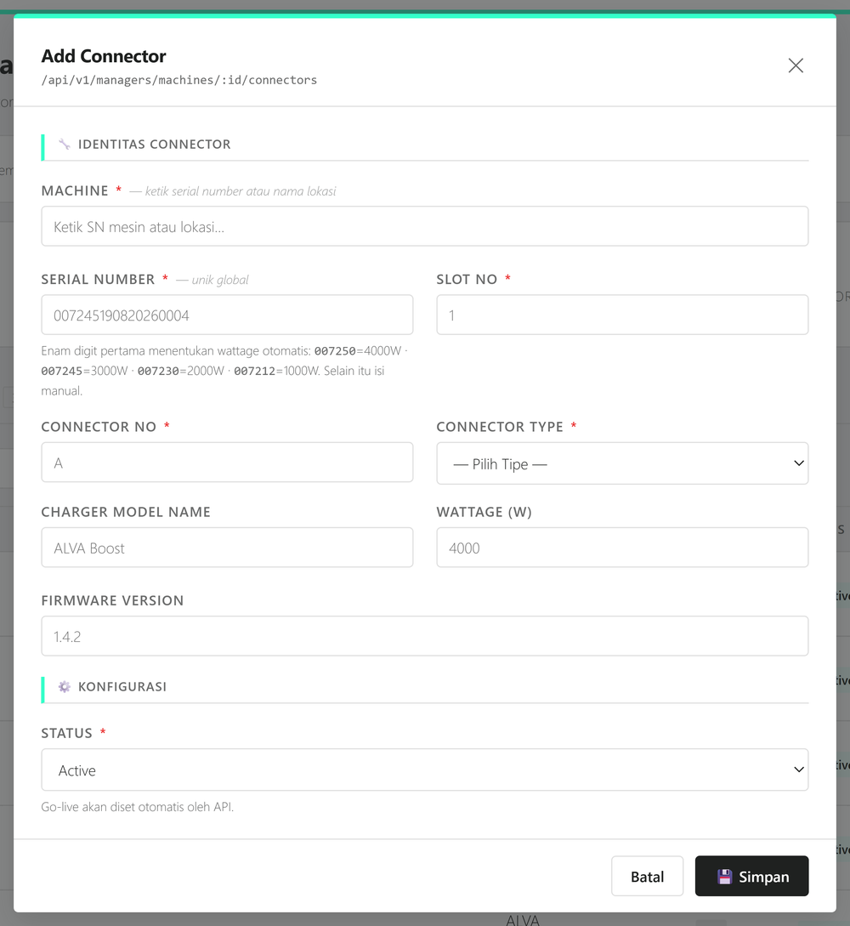Click the Konfigurasi section heading
Viewport: 850px width, 926px height.
pyautogui.click(x=122, y=686)
